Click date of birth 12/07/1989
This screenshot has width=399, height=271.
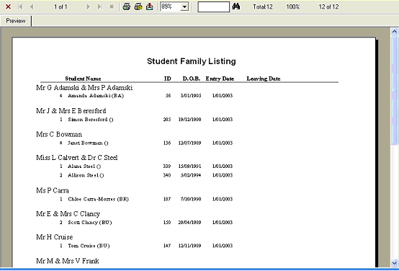point(190,143)
